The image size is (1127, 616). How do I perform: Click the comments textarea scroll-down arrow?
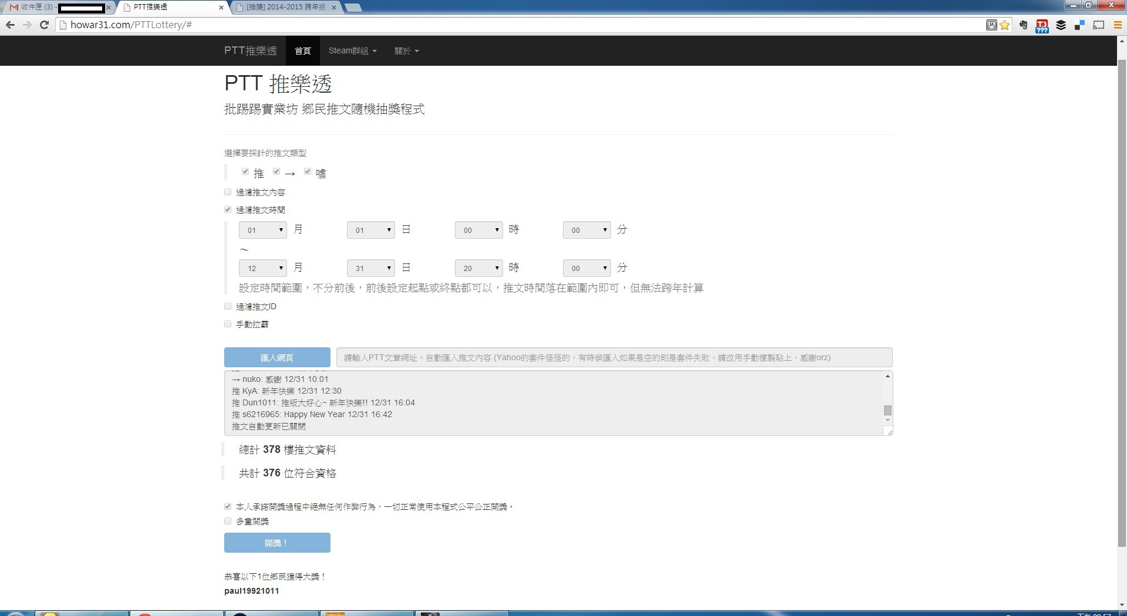point(888,420)
